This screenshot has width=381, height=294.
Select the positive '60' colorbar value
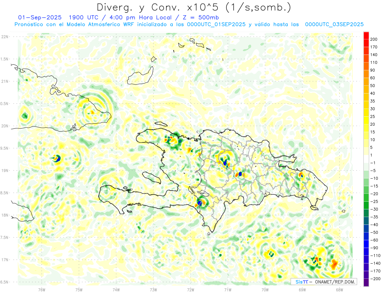point(373,78)
